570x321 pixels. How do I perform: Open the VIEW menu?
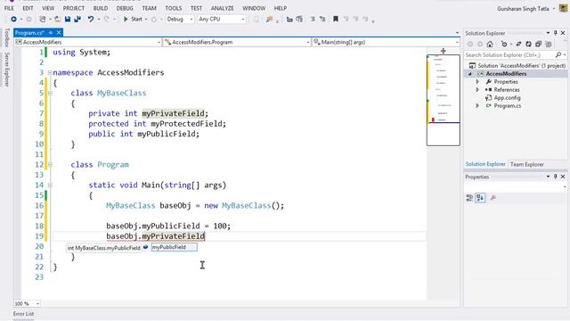coord(48,8)
